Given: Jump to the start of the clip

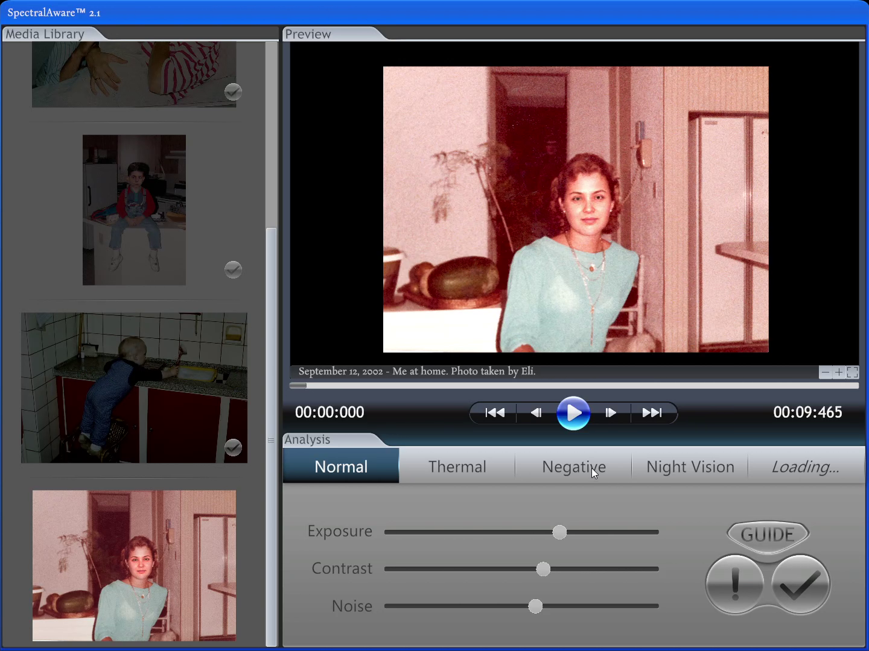Looking at the screenshot, I should point(495,413).
